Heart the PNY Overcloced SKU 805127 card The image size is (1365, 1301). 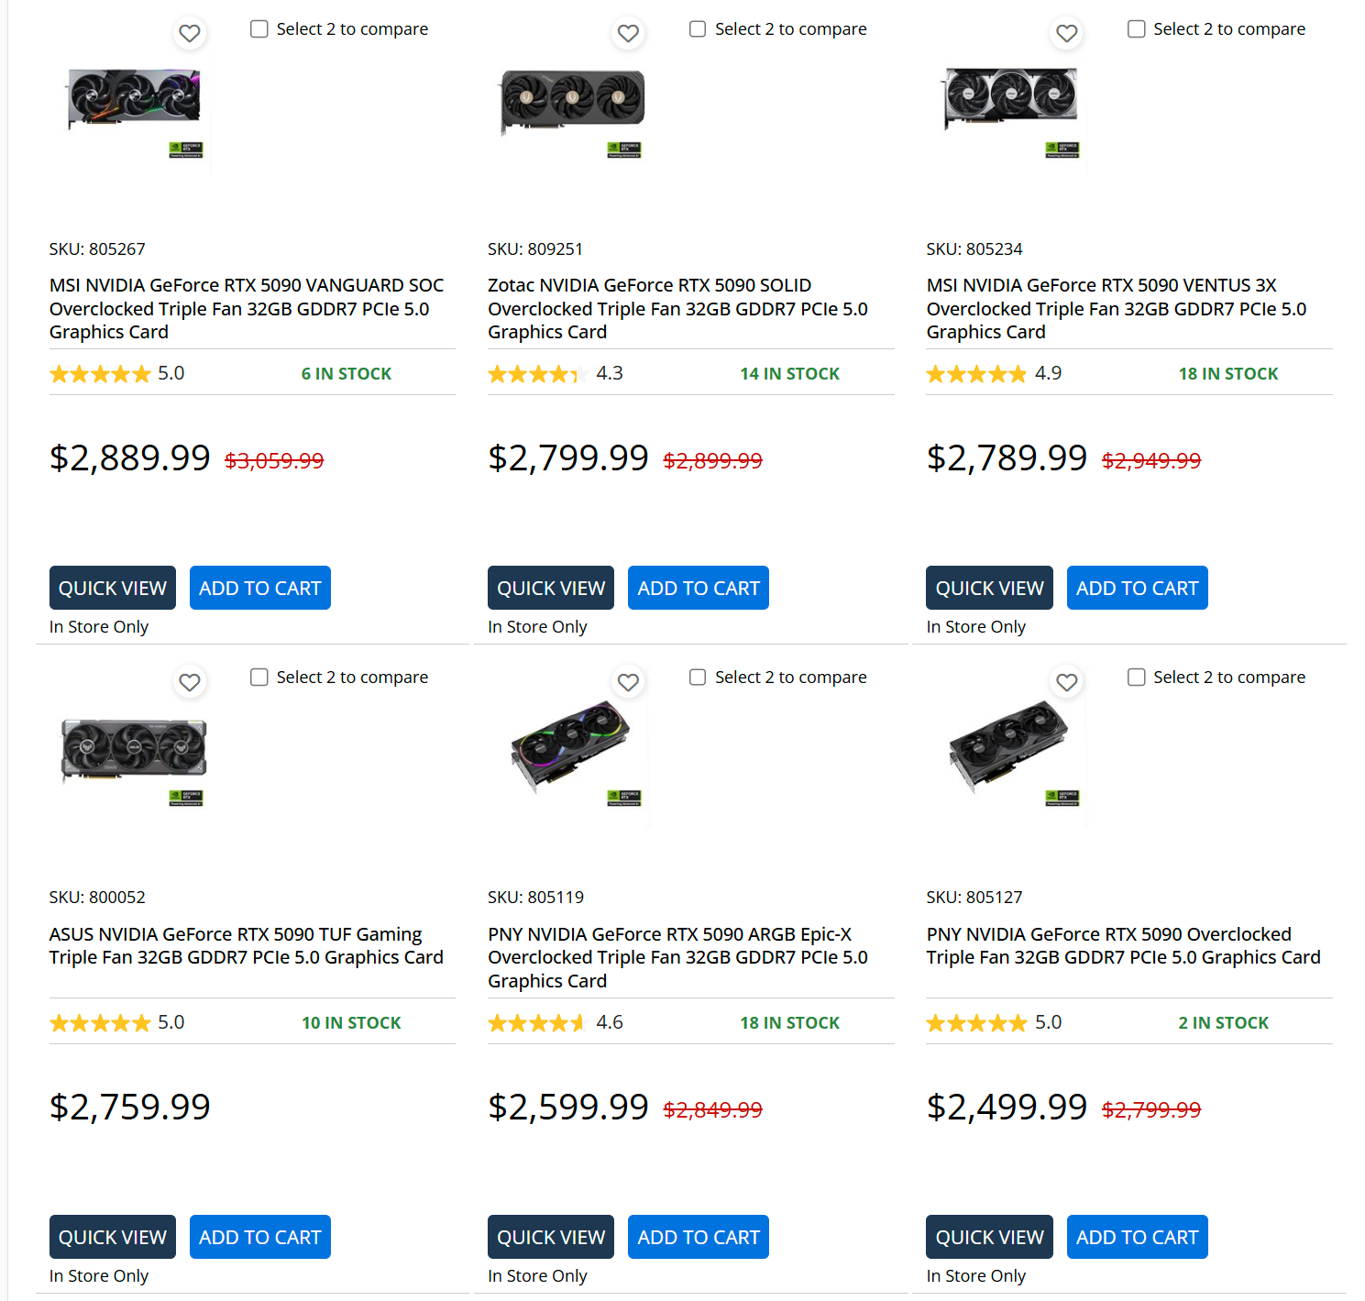1066,682
